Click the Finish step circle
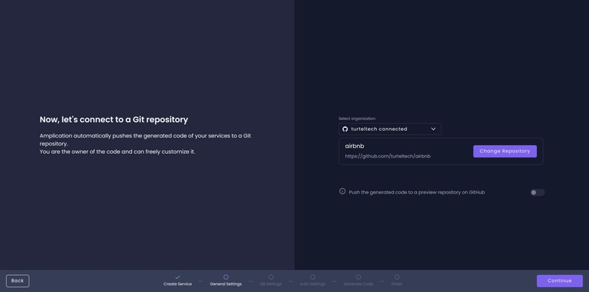 pyautogui.click(x=397, y=277)
